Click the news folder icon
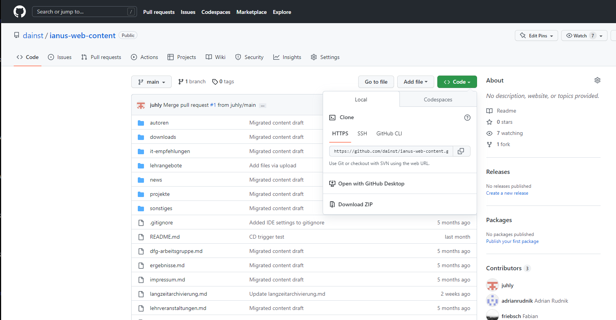The width and height of the screenshot is (616, 320). tap(141, 180)
